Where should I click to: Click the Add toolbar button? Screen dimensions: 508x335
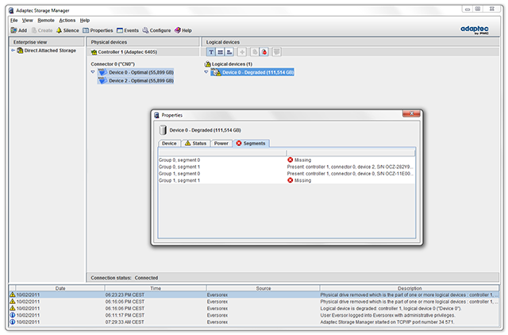pyautogui.click(x=18, y=30)
